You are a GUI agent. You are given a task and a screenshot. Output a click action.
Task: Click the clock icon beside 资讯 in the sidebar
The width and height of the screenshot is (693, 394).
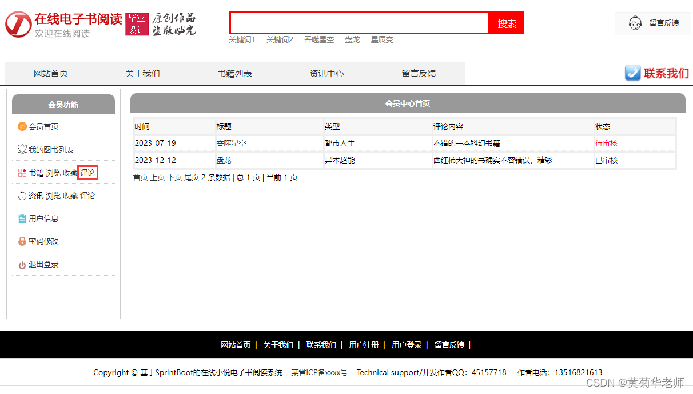[22, 196]
